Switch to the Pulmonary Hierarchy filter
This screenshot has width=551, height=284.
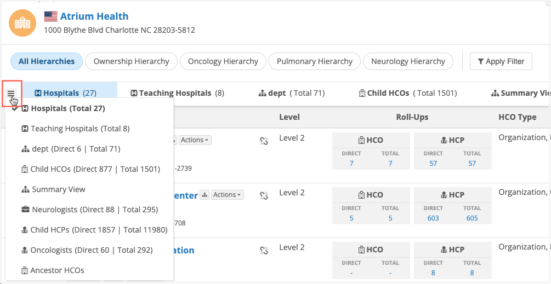(314, 61)
